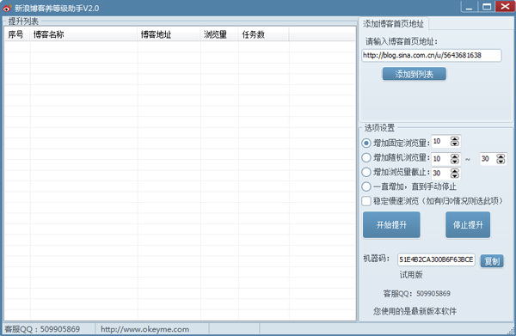Click the Sina Weibo app icon in title bar
This screenshot has height=336, width=516.
(7, 8)
